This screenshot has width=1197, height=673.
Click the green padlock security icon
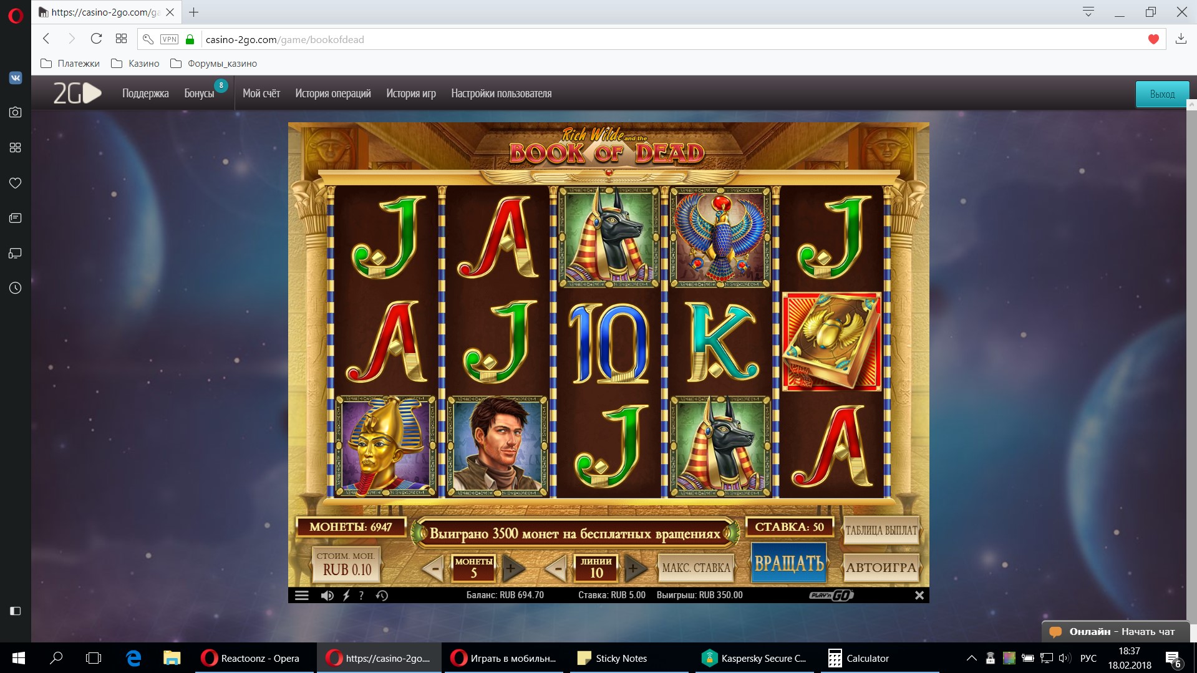[190, 39]
